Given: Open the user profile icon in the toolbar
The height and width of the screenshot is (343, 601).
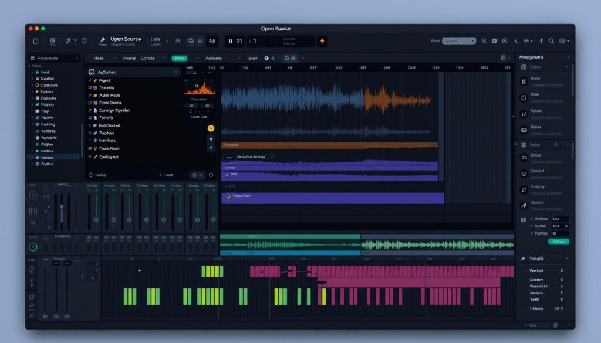Looking at the screenshot, I should tap(484, 42).
